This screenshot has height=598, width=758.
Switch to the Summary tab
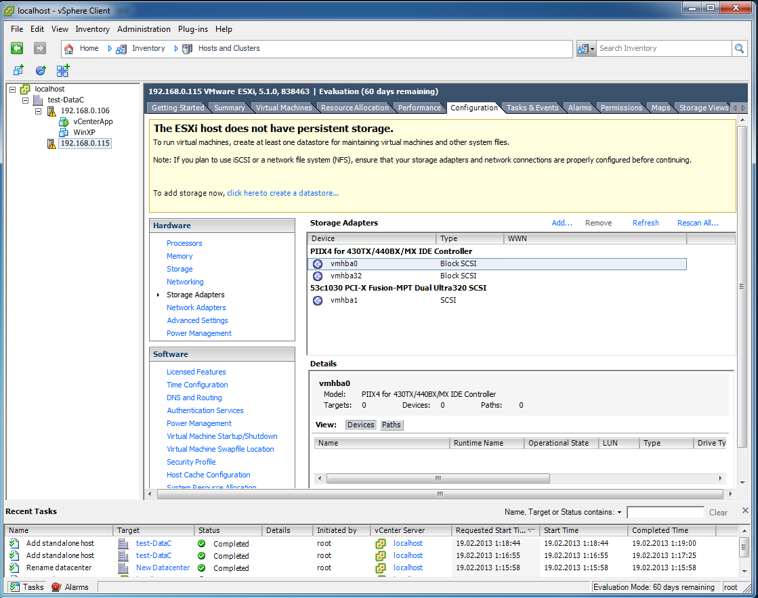(229, 108)
